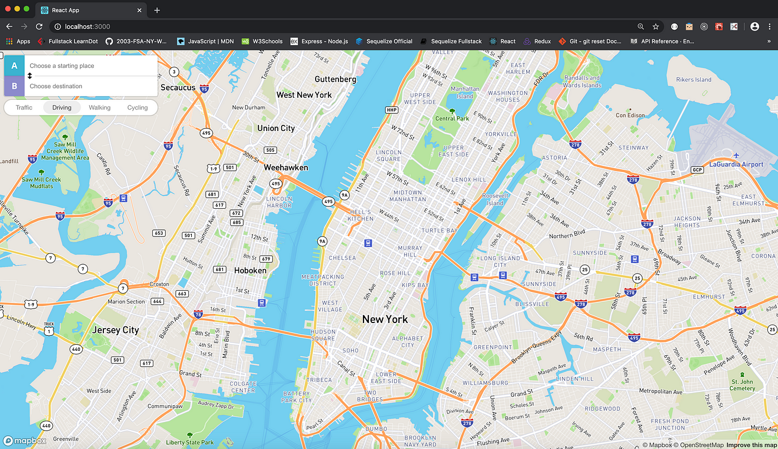
Task: Click the Weehawken label on map
Action: pos(286,167)
